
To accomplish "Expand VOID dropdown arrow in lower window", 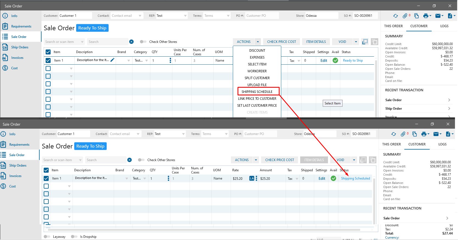I will coord(354,160).
